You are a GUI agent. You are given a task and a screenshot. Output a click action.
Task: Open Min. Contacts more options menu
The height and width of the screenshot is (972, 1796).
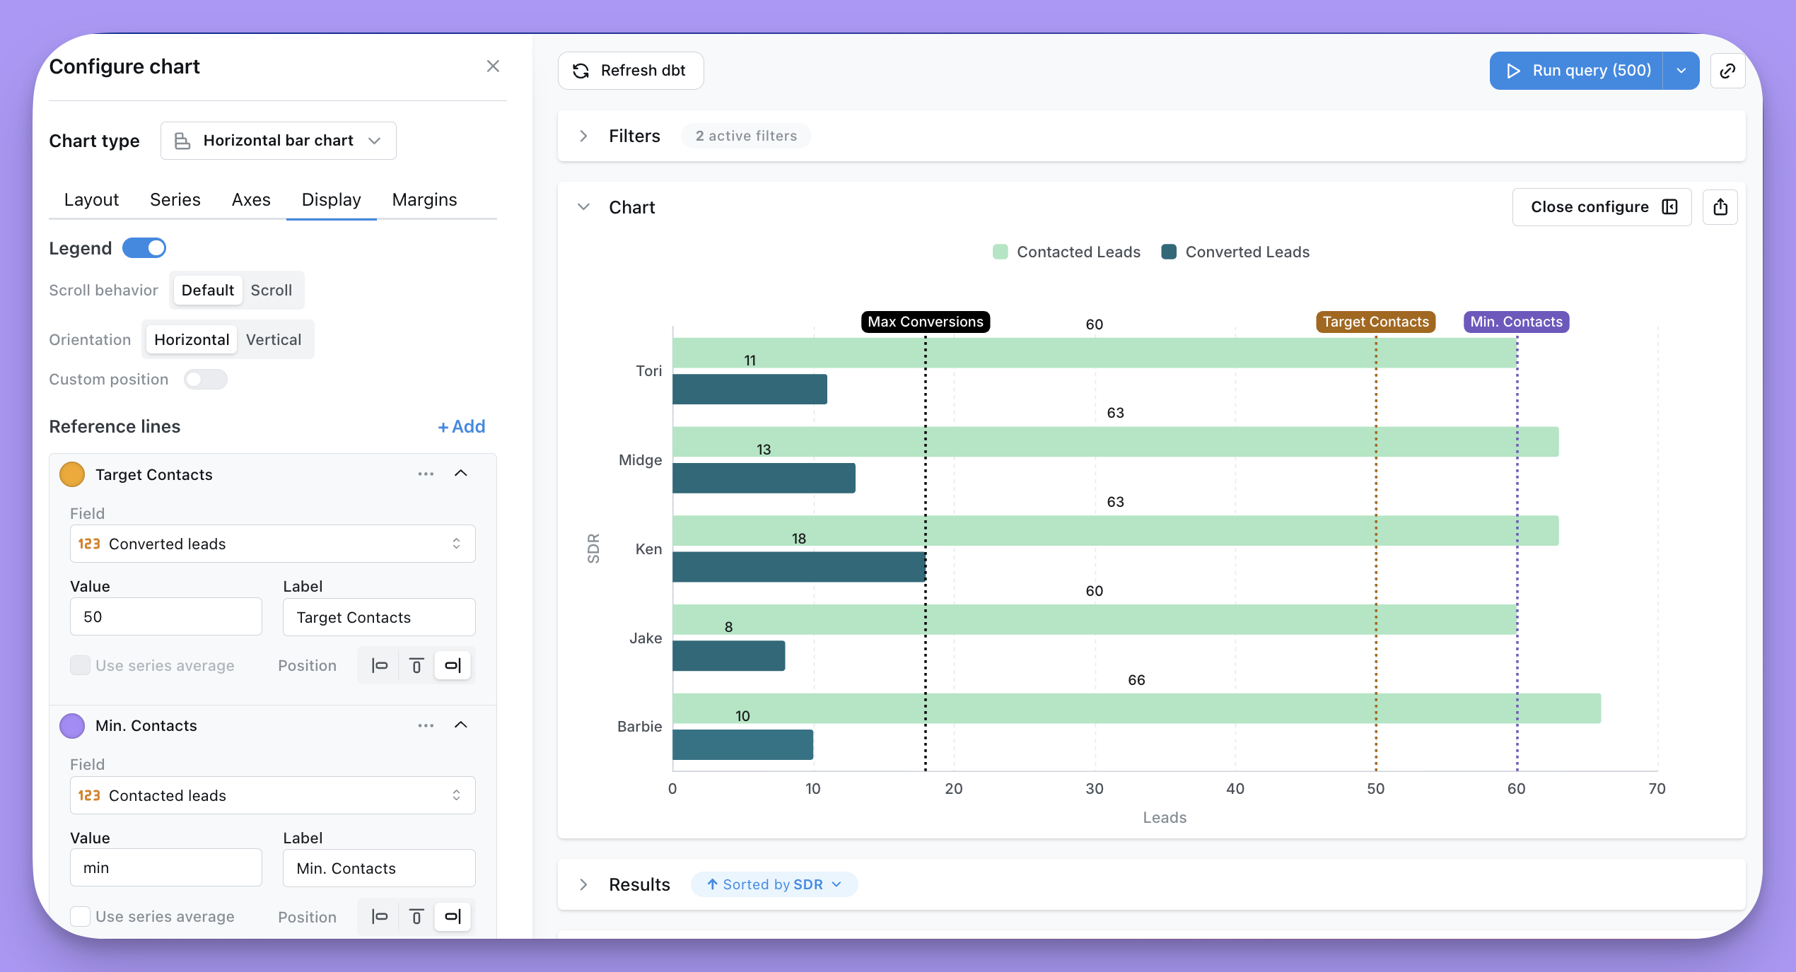click(x=426, y=726)
